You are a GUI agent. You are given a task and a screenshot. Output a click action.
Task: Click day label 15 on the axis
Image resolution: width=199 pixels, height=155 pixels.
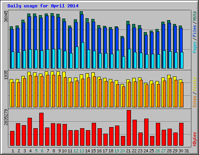tap(93, 151)
